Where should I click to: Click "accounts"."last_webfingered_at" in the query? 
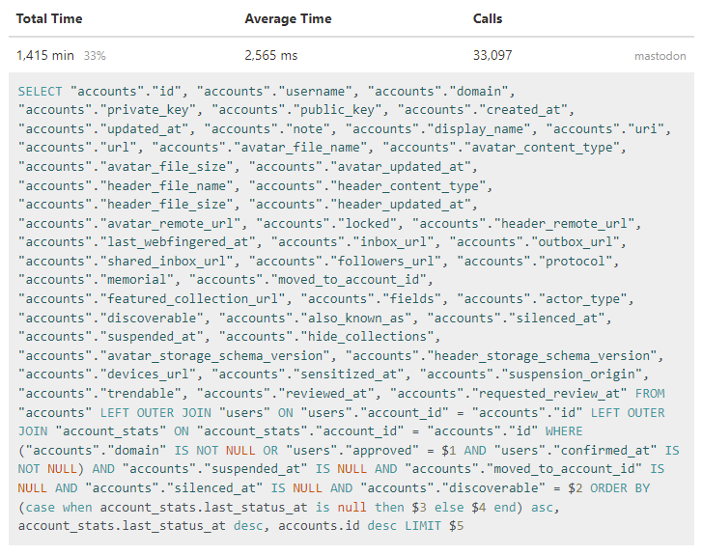(136, 242)
